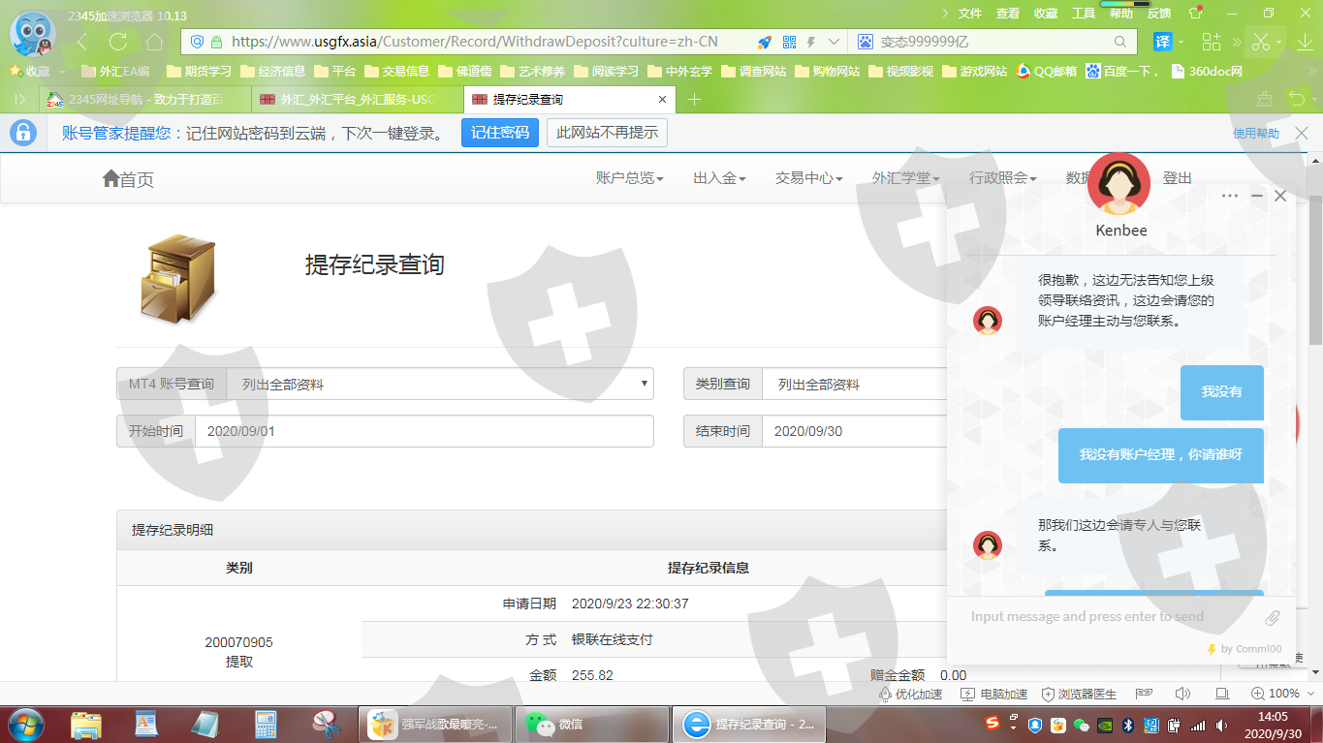Open the new tab plus button
The image size is (1323, 743).
coord(694,100)
